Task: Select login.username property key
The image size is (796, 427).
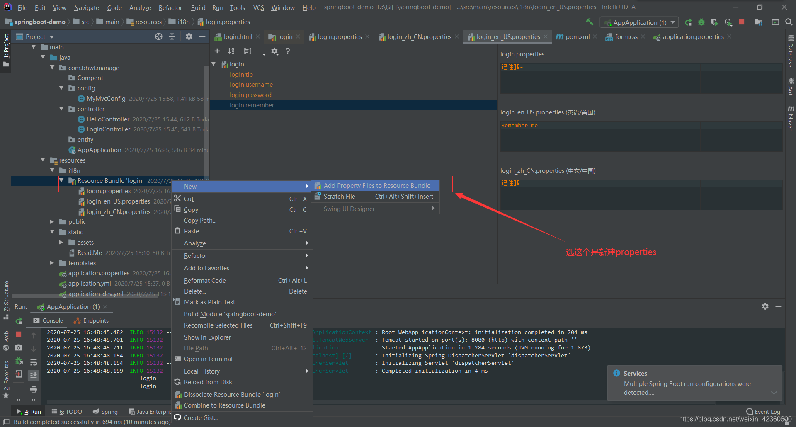Action: tap(251, 85)
